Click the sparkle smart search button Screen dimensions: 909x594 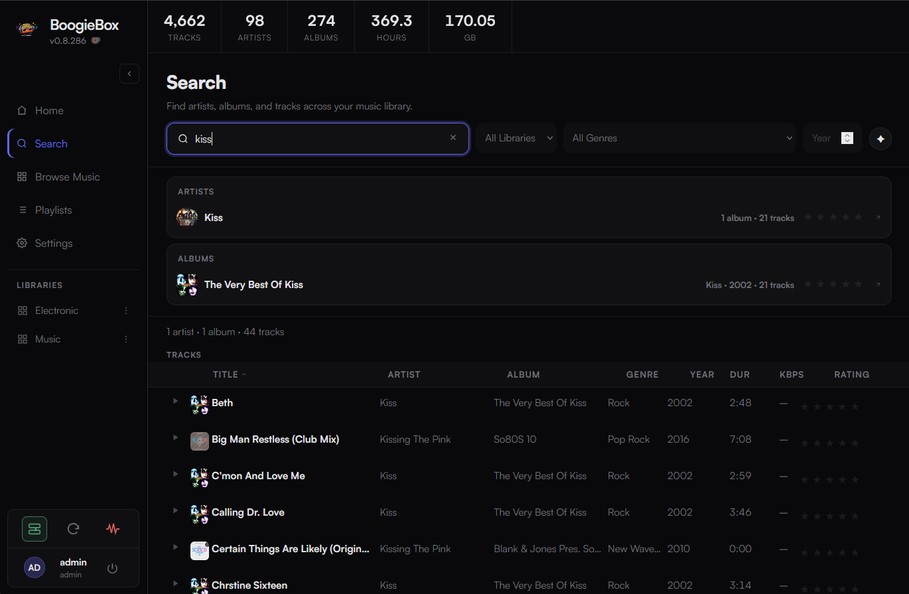[880, 139]
